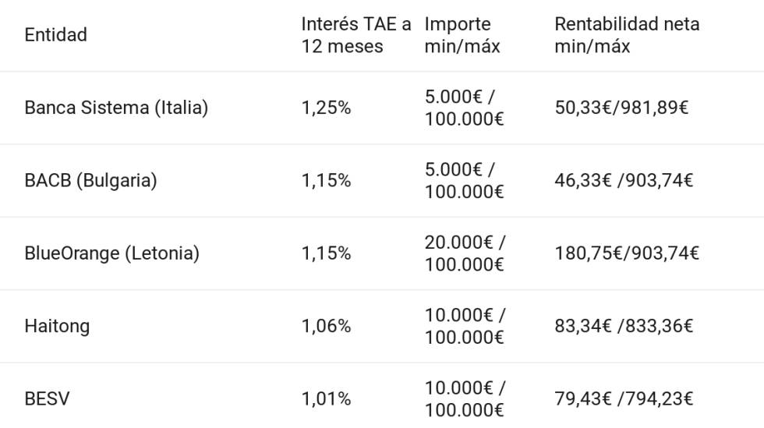
Task: Click the Rentabilidad neta min/máx header
Action: [x=627, y=35]
